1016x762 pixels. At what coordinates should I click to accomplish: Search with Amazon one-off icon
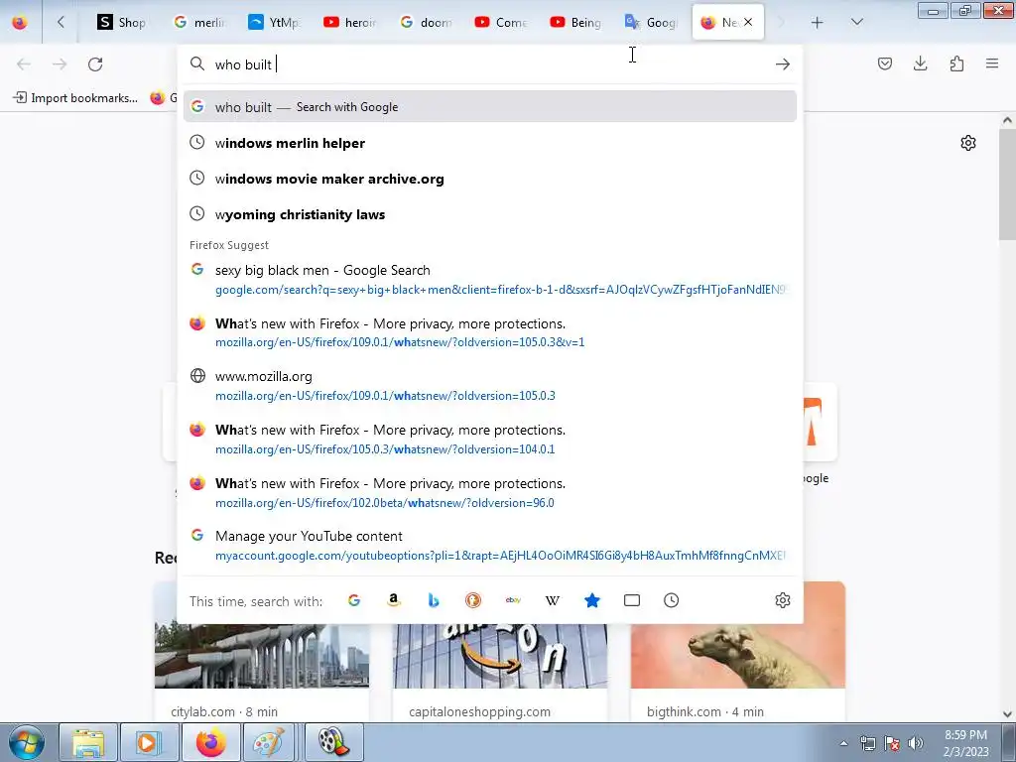393,600
